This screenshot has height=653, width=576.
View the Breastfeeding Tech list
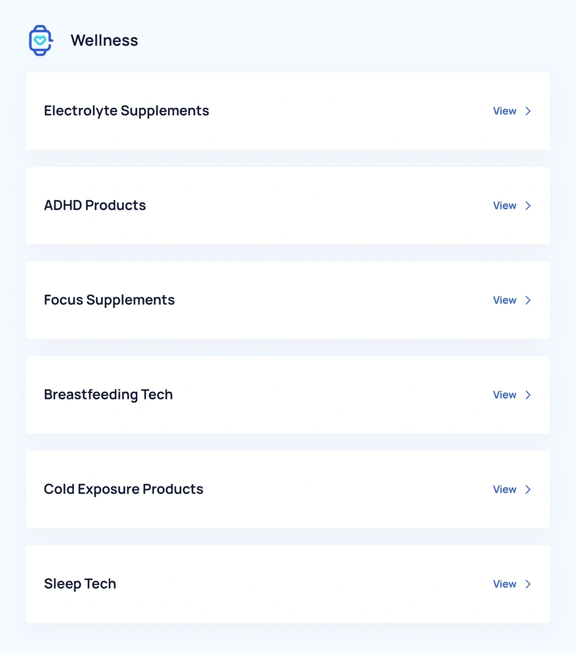(504, 395)
